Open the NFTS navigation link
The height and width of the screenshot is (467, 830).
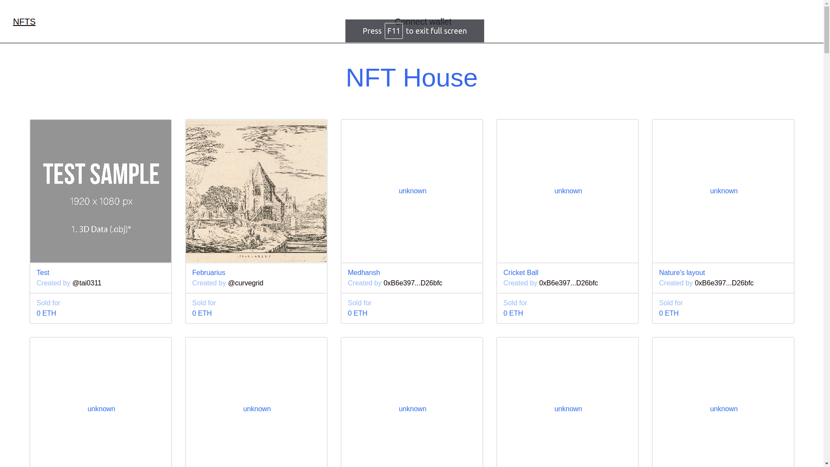click(x=24, y=22)
